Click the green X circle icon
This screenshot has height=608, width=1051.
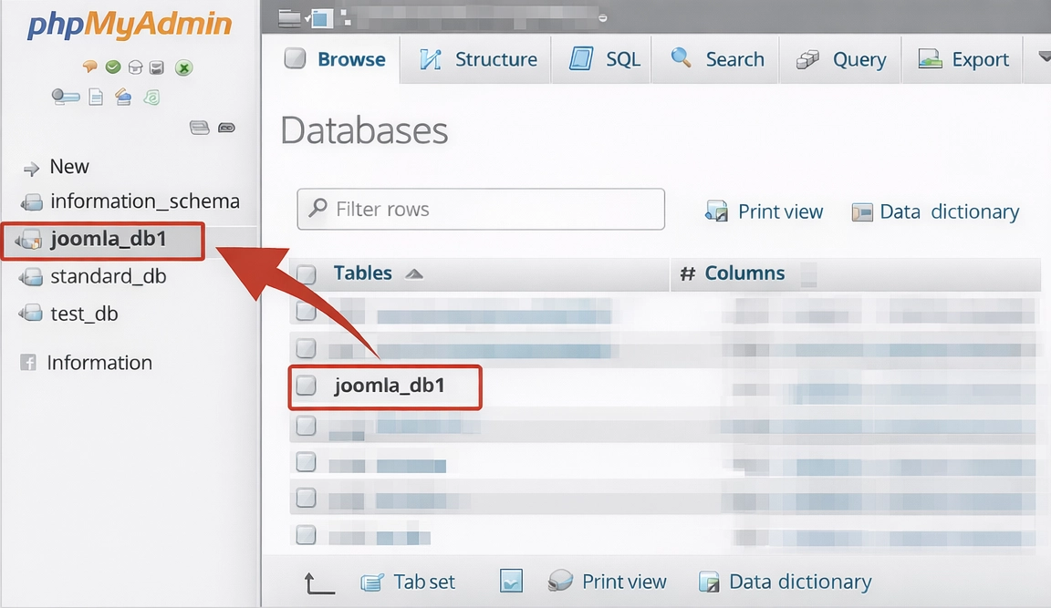[183, 67]
